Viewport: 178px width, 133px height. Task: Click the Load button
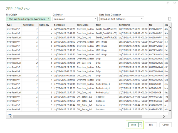click(133, 125)
